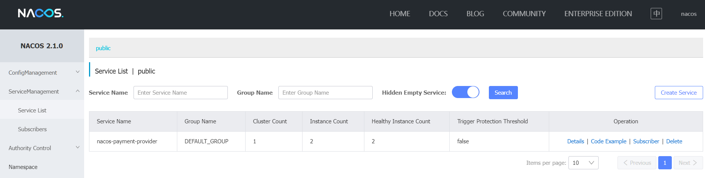Collapse the ServiceManagement menu chevron
The height and width of the screenshot is (178, 705).
click(x=78, y=91)
